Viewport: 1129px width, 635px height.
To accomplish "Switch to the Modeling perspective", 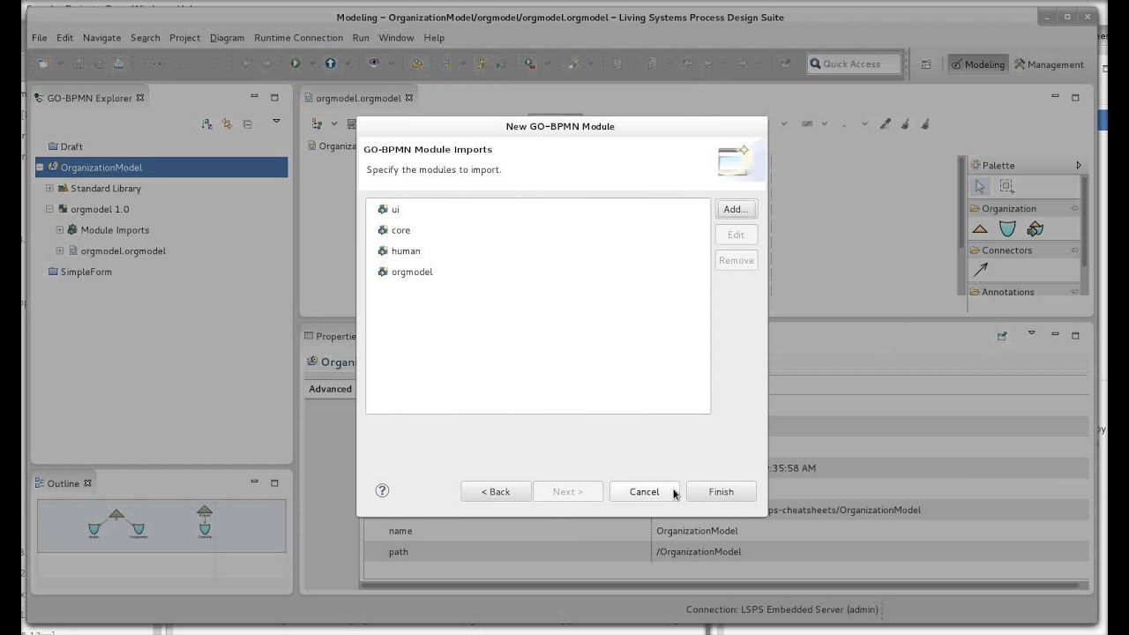I will point(977,64).
